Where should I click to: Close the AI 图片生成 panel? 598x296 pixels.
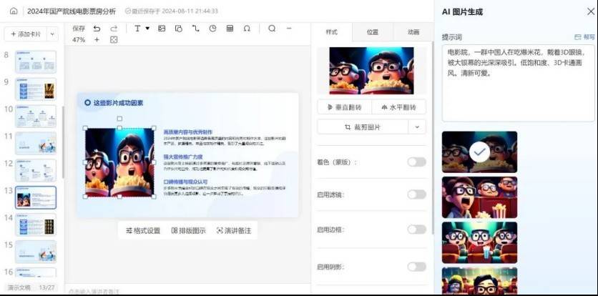tap(590, 12)
